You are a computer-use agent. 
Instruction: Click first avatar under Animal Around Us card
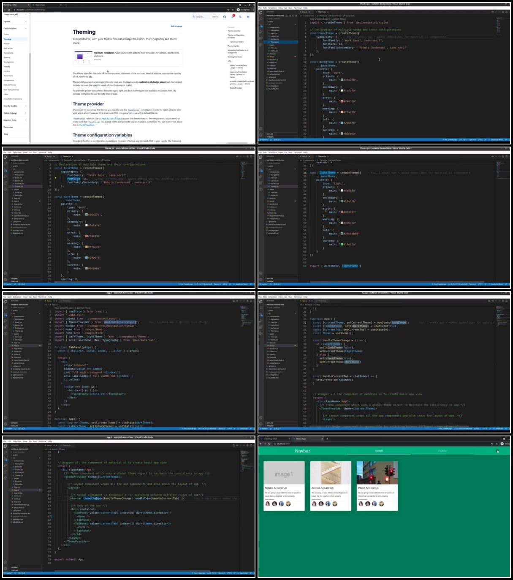314,504
